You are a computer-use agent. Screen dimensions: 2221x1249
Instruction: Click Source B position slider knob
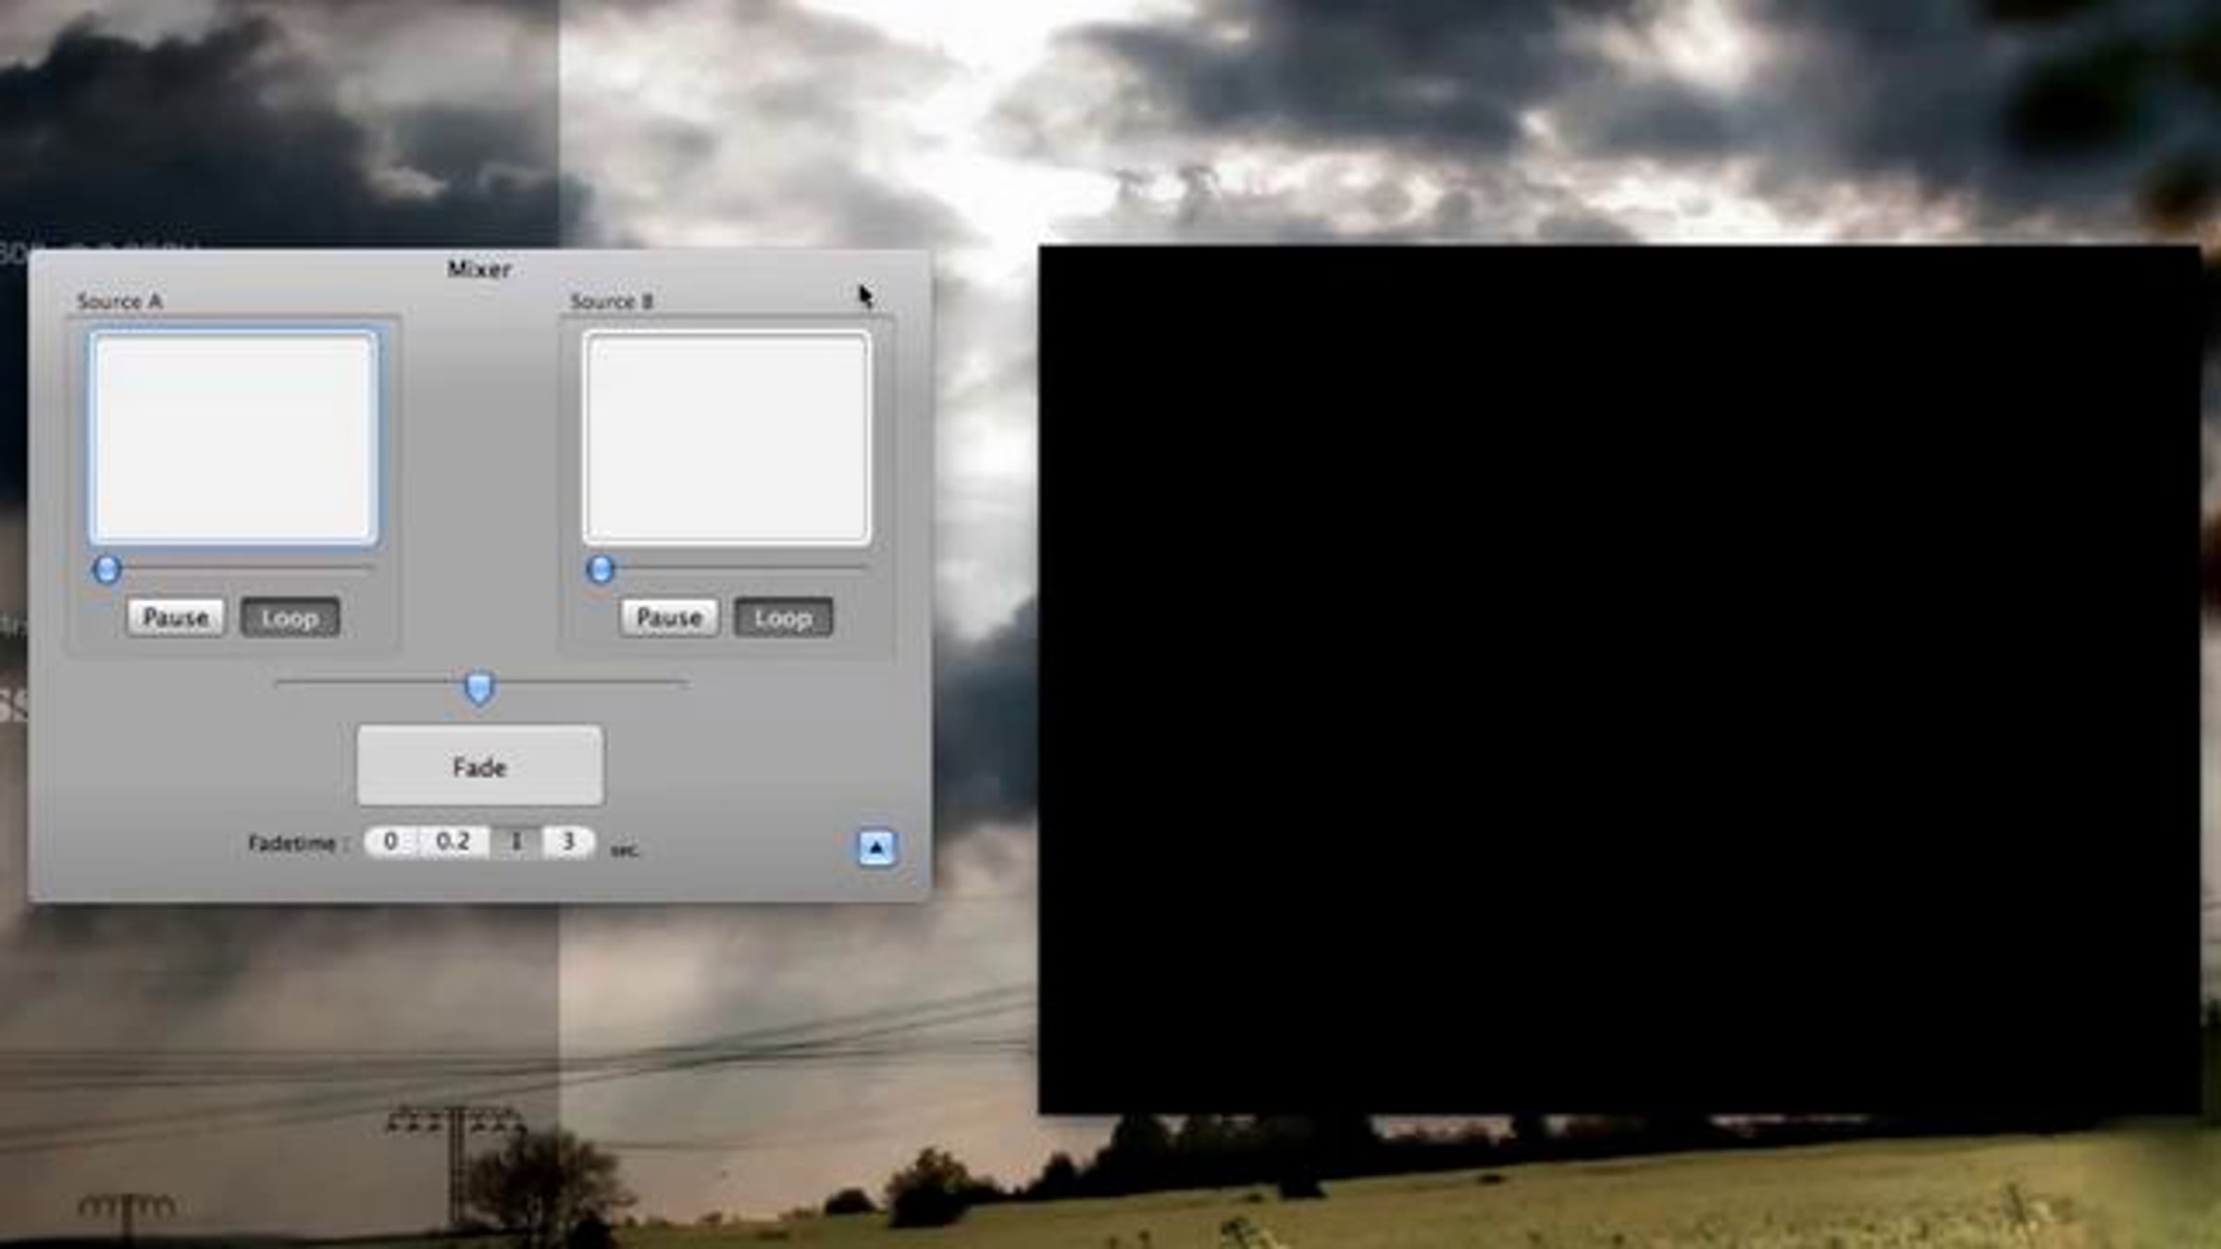(600, 568)
